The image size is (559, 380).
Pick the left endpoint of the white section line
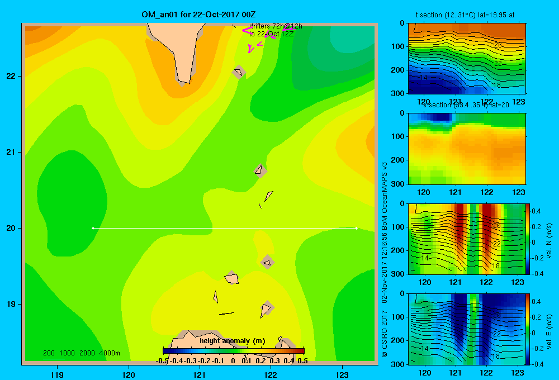93,228
